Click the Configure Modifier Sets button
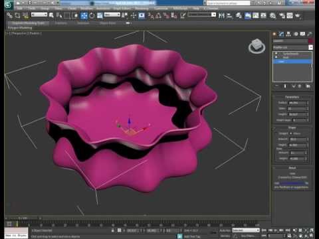This screenshot has height=239, width=319. tap(308, 86)
